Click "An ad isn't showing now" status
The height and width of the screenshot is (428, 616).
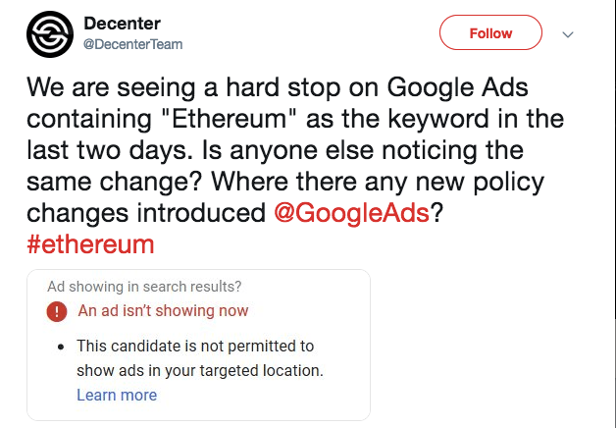[x=163, y=311]
